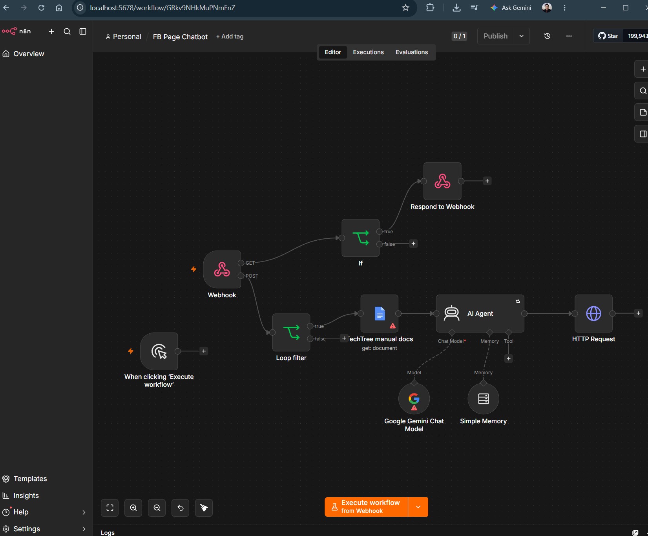Zoom in on the canvas

[133, 508]
